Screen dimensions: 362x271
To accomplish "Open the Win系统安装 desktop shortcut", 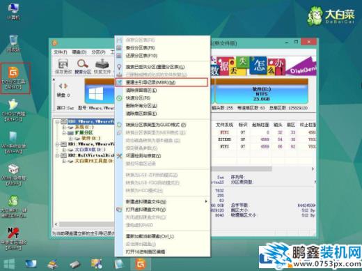I will click(x=13, y=142).
